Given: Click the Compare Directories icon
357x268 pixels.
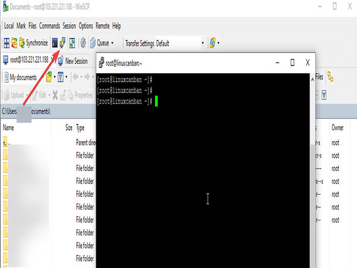Looking at the screenshot, I should [7, 43].
